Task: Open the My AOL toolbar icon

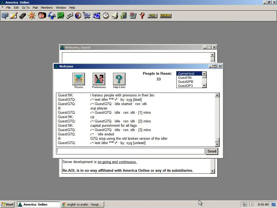Action: (96, 15)
